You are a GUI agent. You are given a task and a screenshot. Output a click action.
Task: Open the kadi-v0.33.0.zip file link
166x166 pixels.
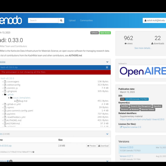point(6,146)
